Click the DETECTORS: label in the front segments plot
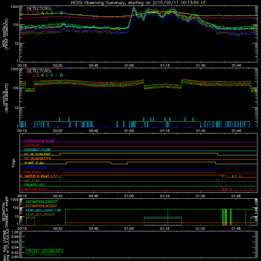Image resolution: width=261 pixels, height=261 pixels. [39, 9]
